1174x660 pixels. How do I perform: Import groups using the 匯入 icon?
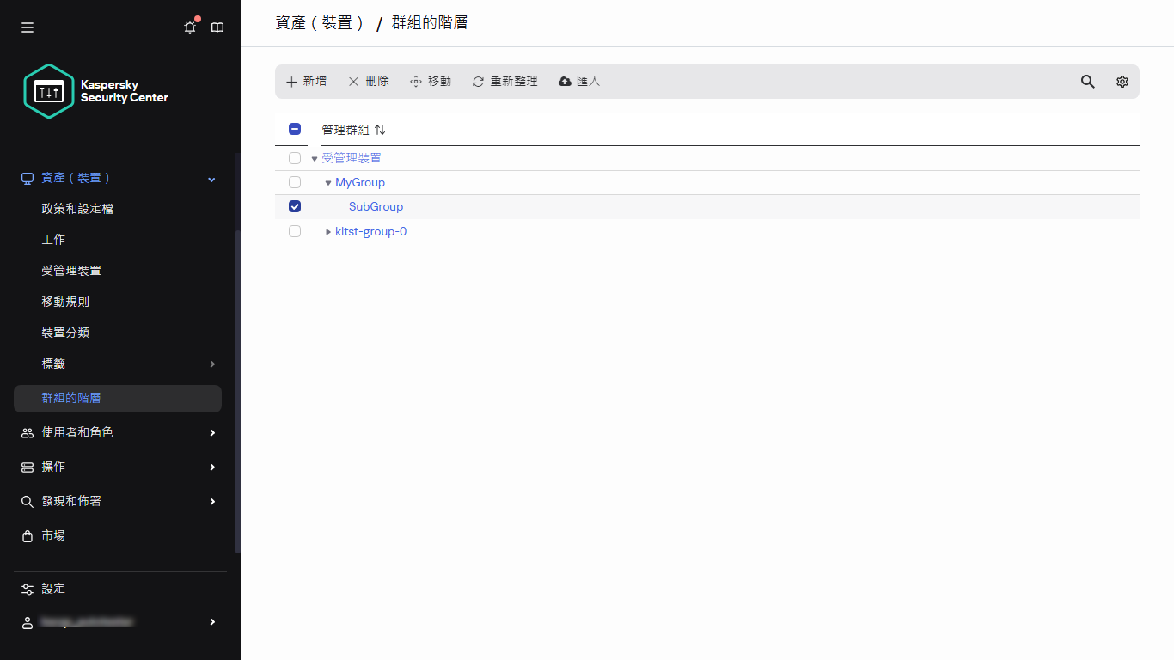[578, 81]
